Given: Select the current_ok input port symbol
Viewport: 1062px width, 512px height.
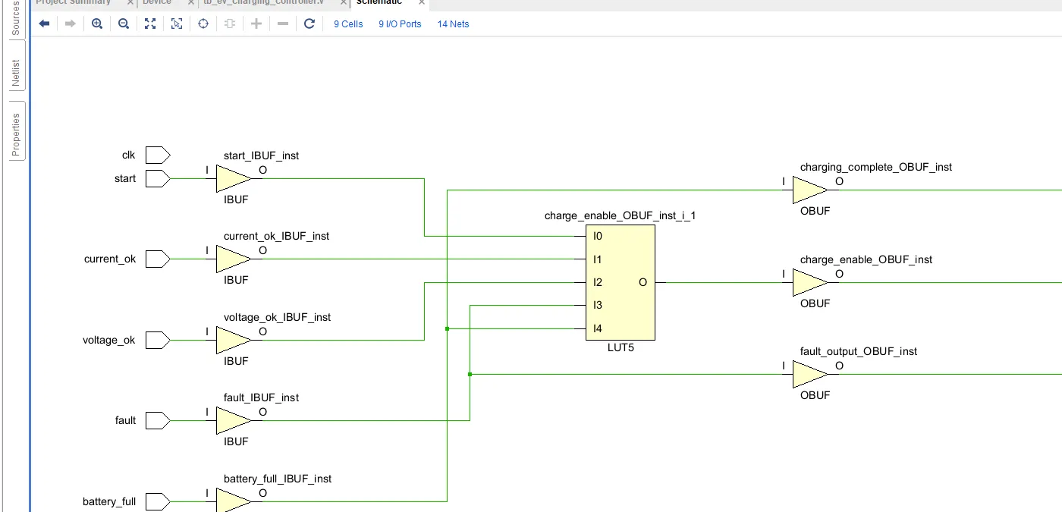Looking at the screenshot, I should coord(158,259).
